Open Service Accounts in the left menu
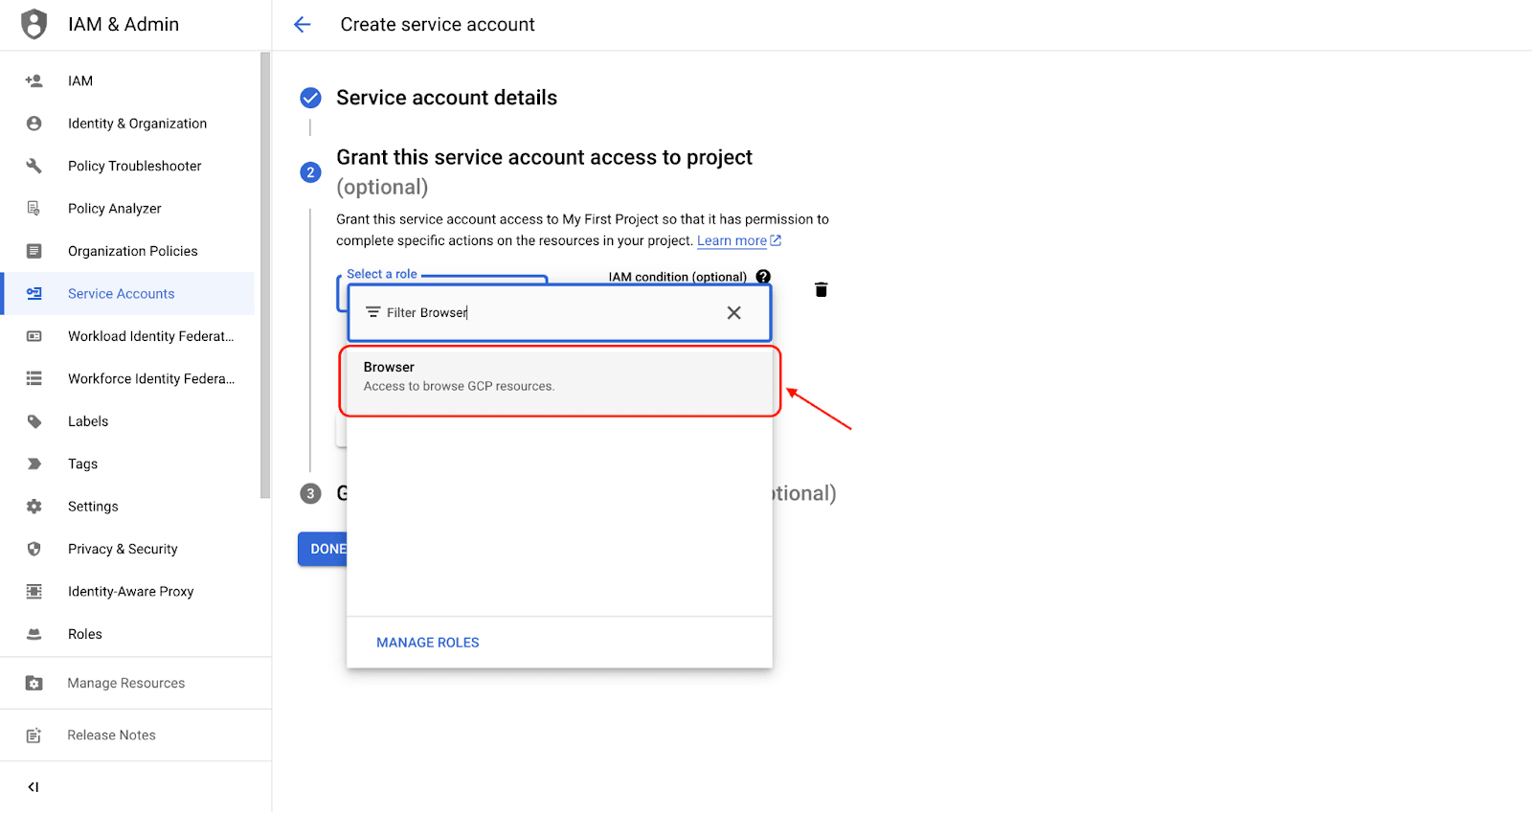 [122, 294]
